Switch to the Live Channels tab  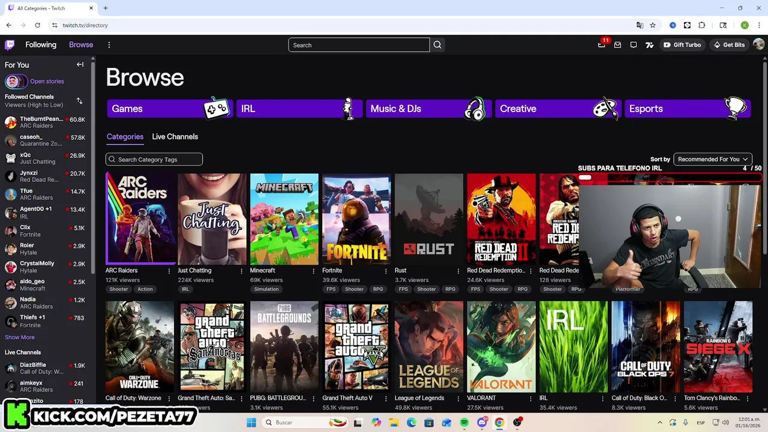pos(175,137)
